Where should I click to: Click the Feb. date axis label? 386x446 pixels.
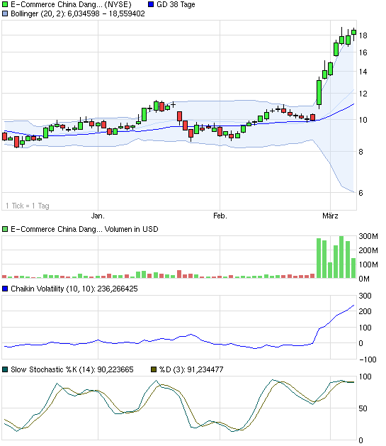tap(220, 216)
